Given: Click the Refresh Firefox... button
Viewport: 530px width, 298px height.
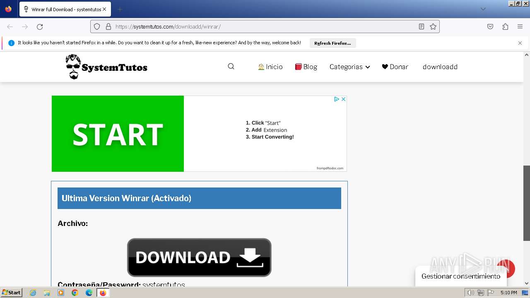Looking at the screenshot, I should (332, 43).
